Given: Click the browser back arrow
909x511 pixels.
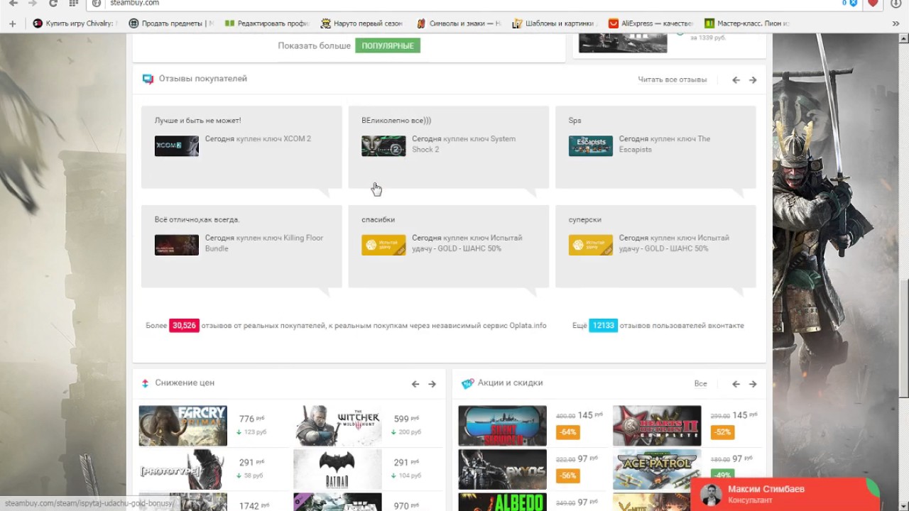Looking at the screenshot, I should click(x=13, y=4).
